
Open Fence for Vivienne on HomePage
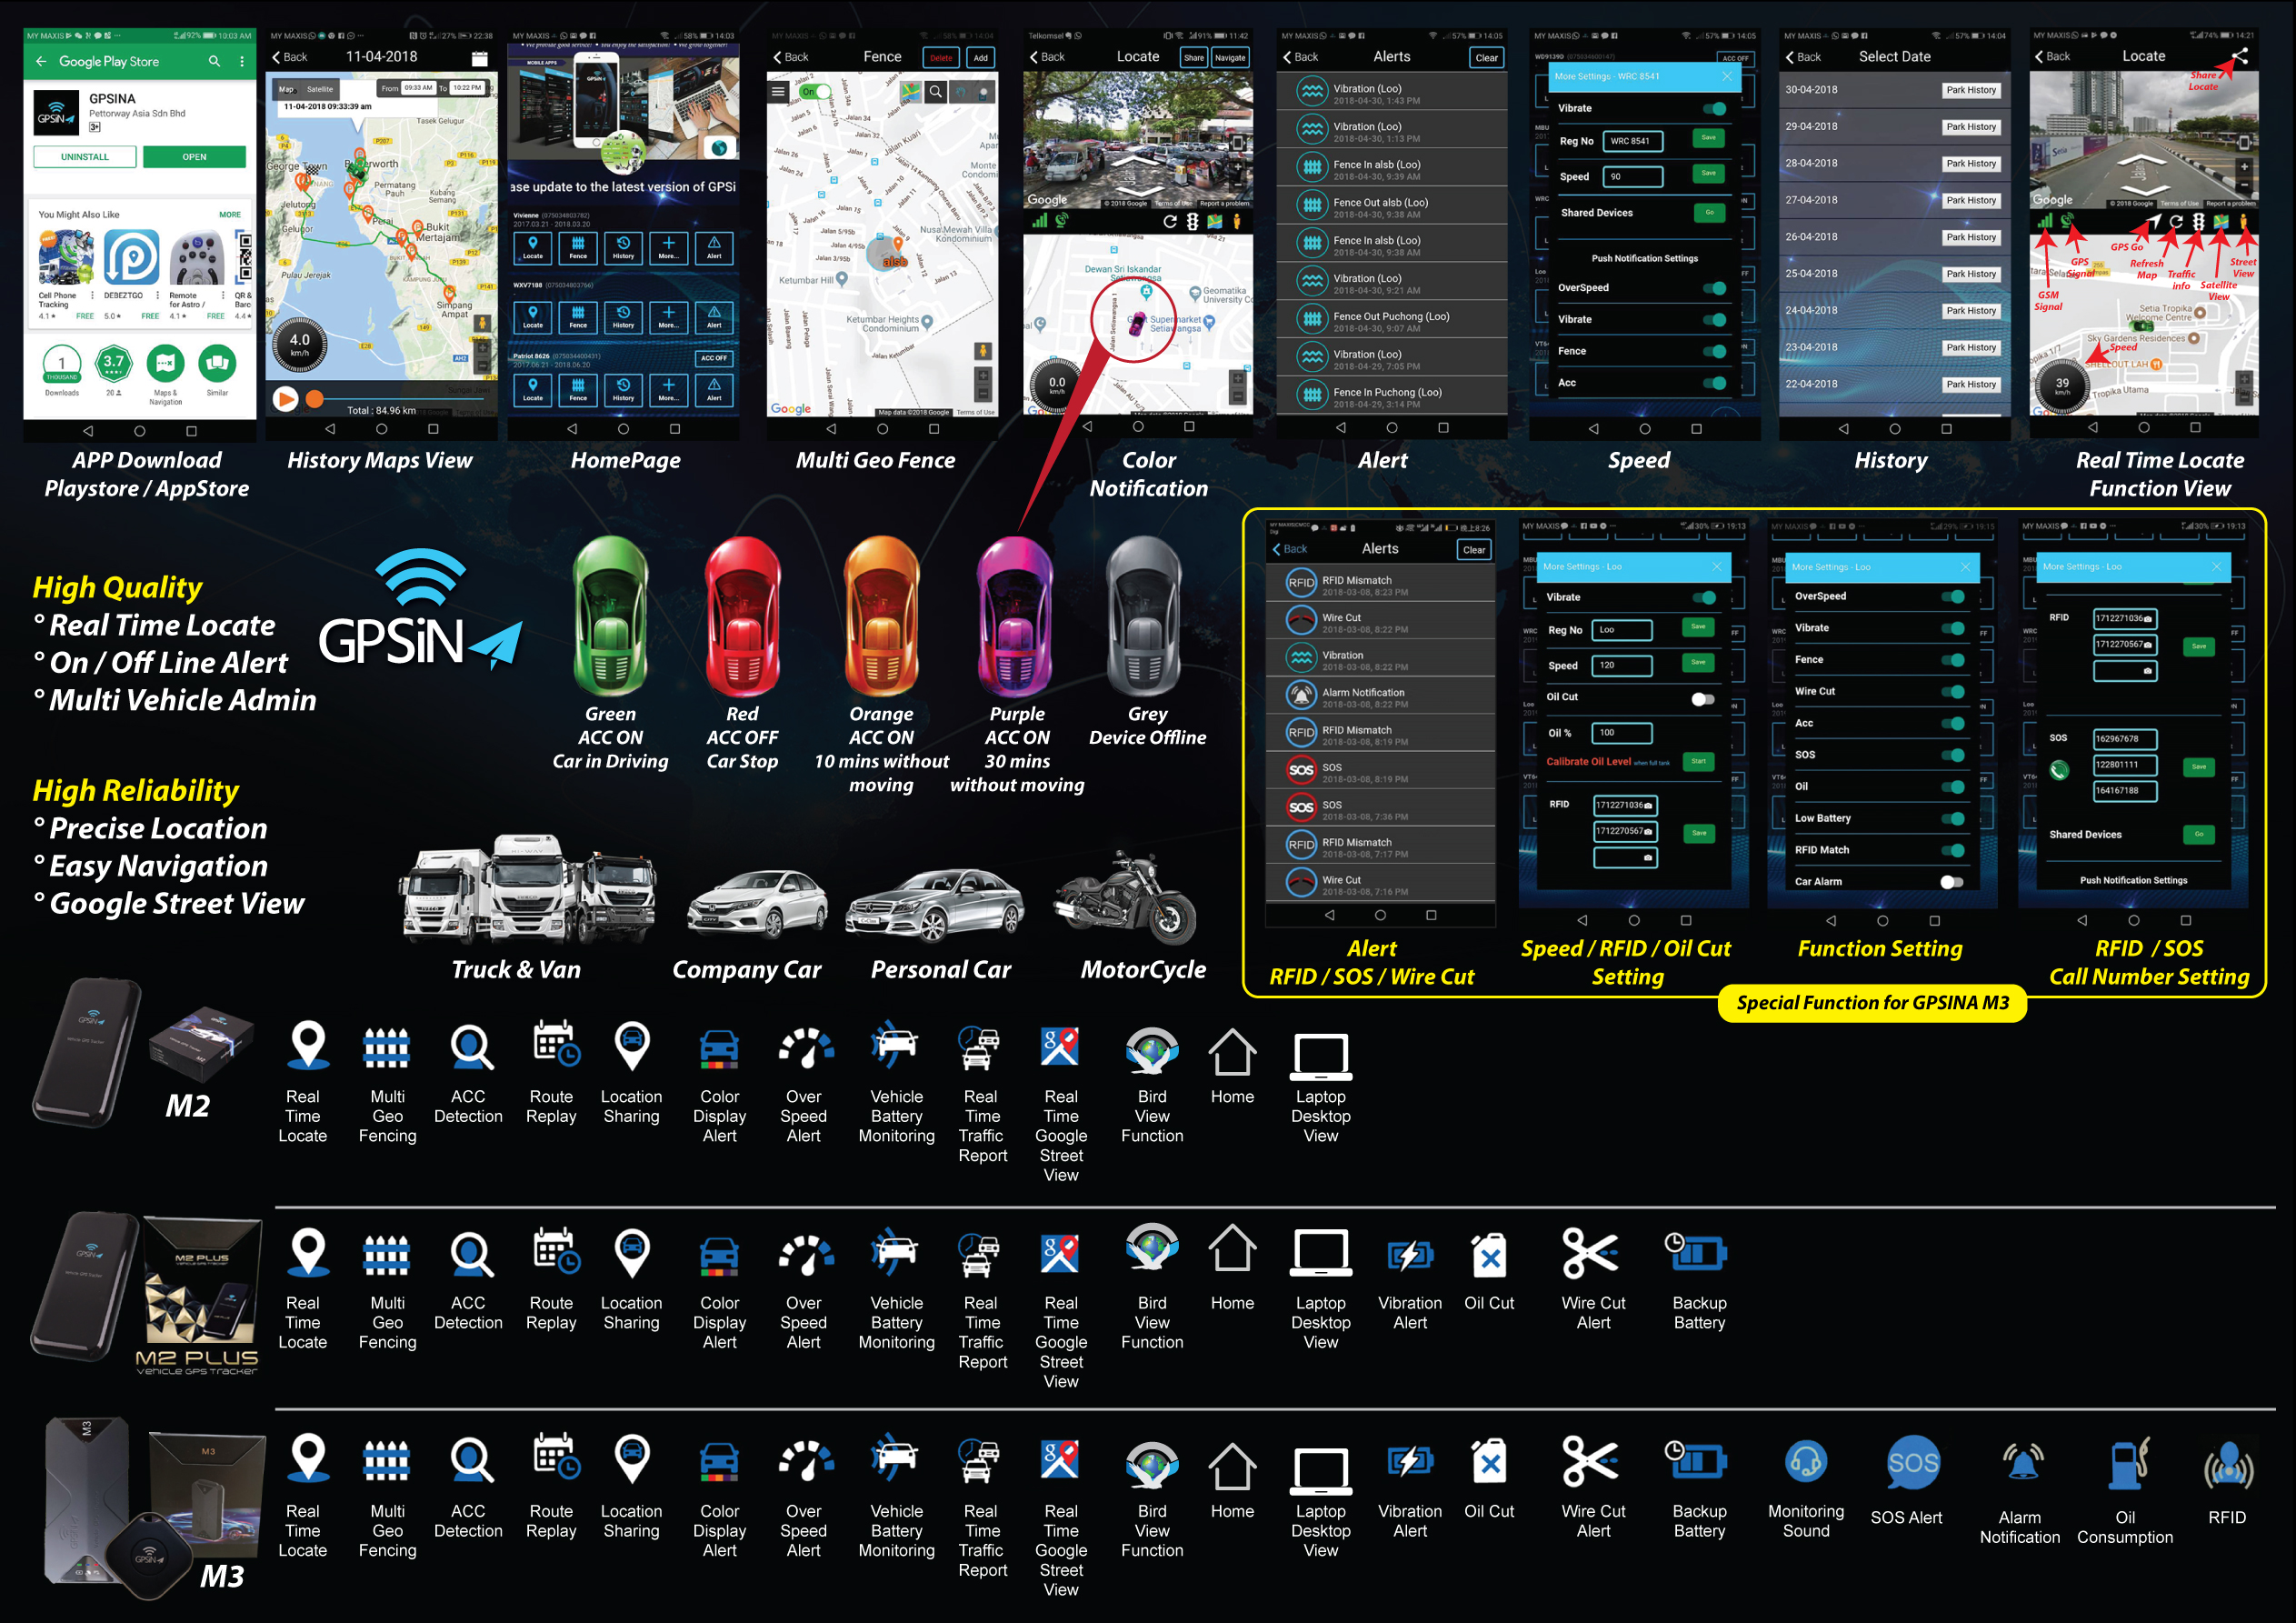578,247
